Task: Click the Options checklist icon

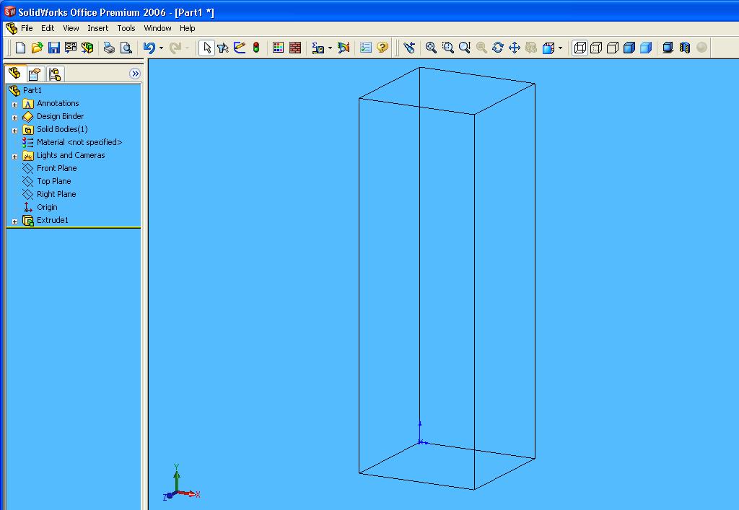Action: (x=366, y=48)
